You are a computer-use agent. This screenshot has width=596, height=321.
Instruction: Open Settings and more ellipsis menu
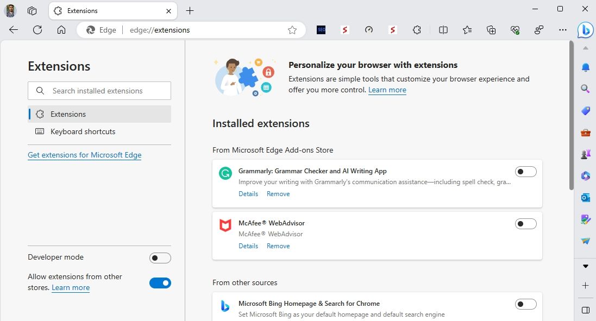point(562,30)
